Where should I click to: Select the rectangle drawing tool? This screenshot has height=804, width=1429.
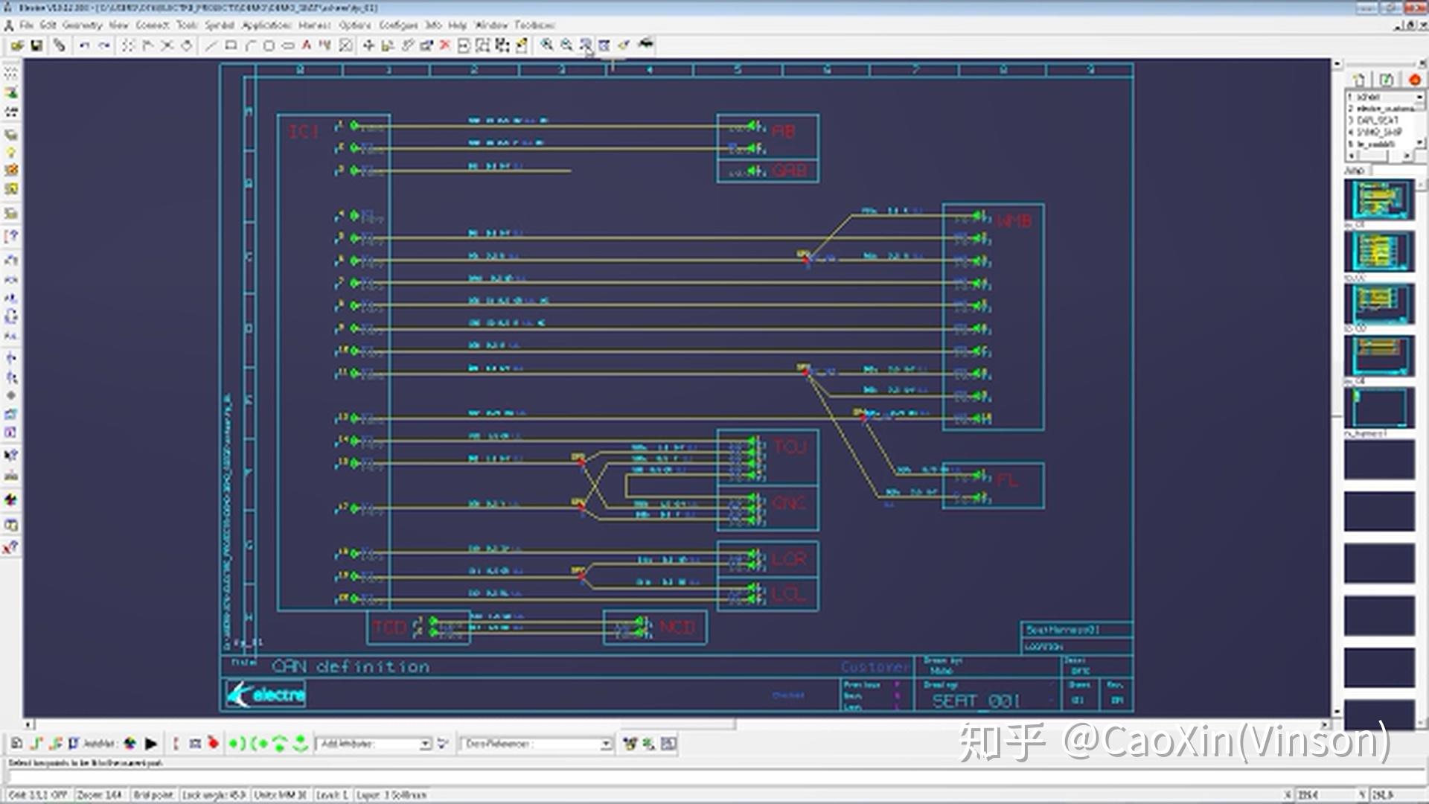(231, 46)
